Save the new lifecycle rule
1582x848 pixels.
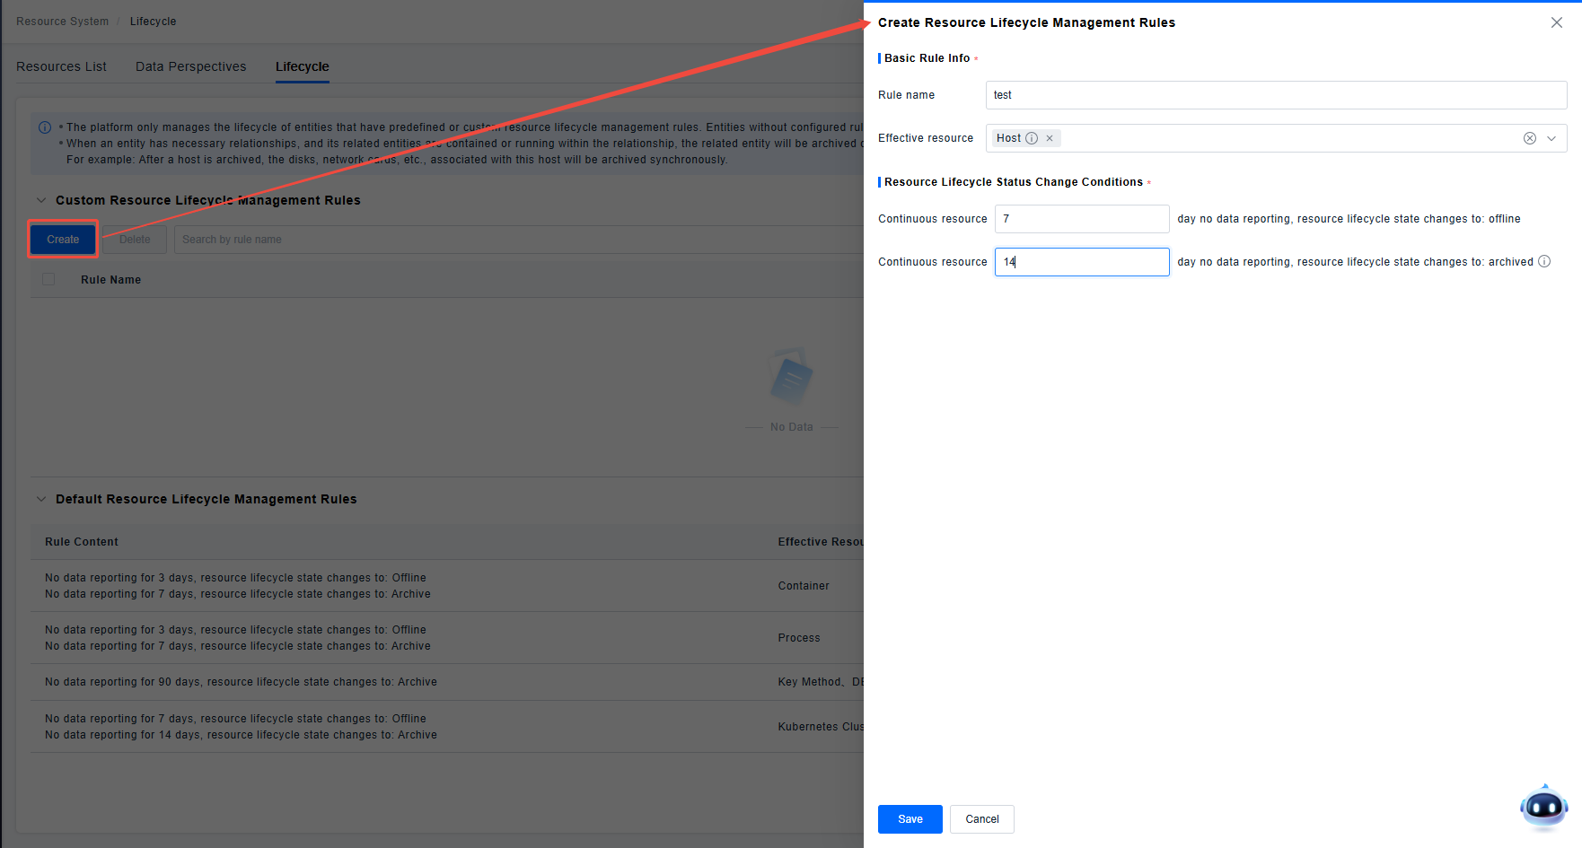pyautogui.click(x=910, y=818)
